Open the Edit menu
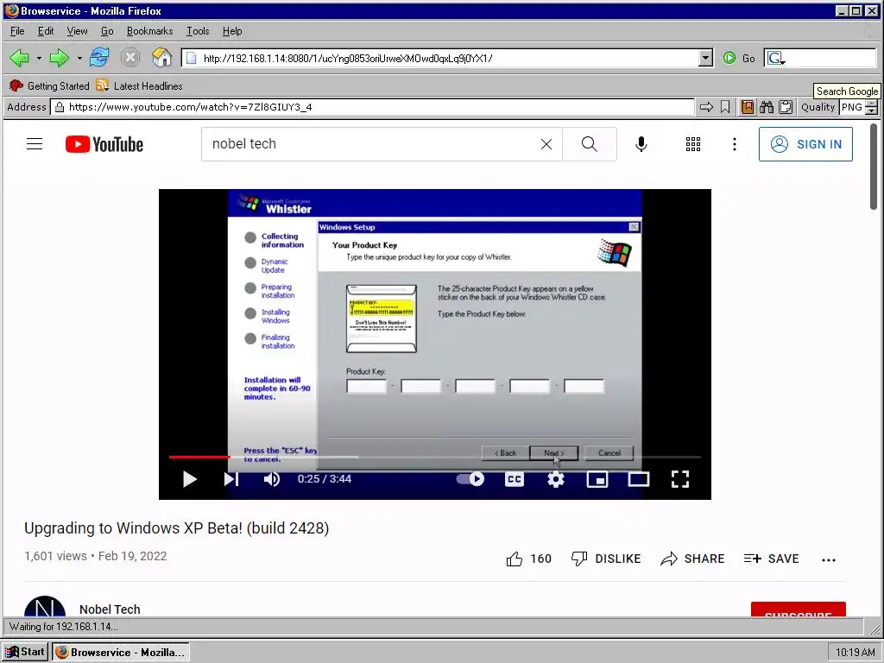Viewport: 884px width, 663px height. click(x=46, y=31)
